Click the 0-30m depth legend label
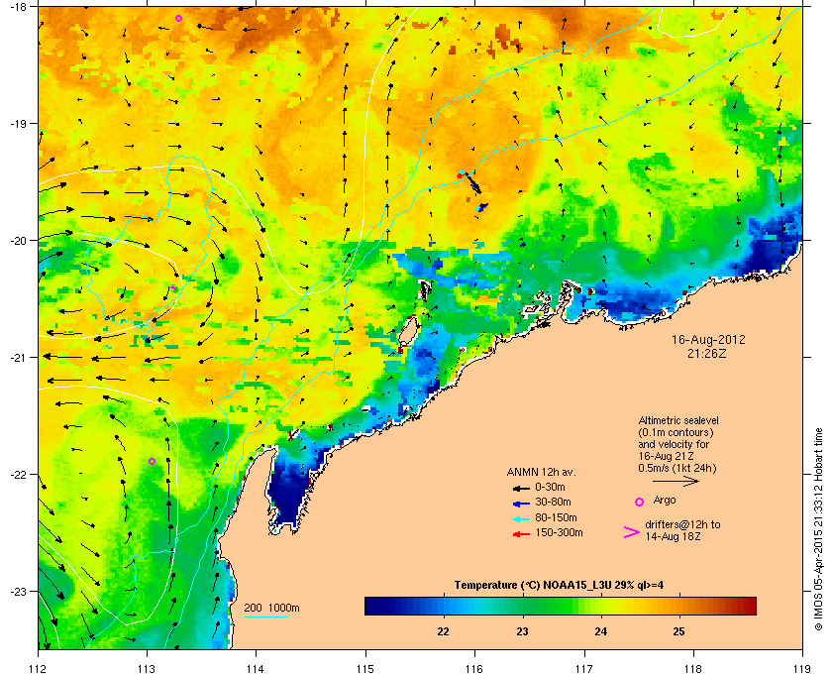Screen dimensions: 832x674 point(550,487)
